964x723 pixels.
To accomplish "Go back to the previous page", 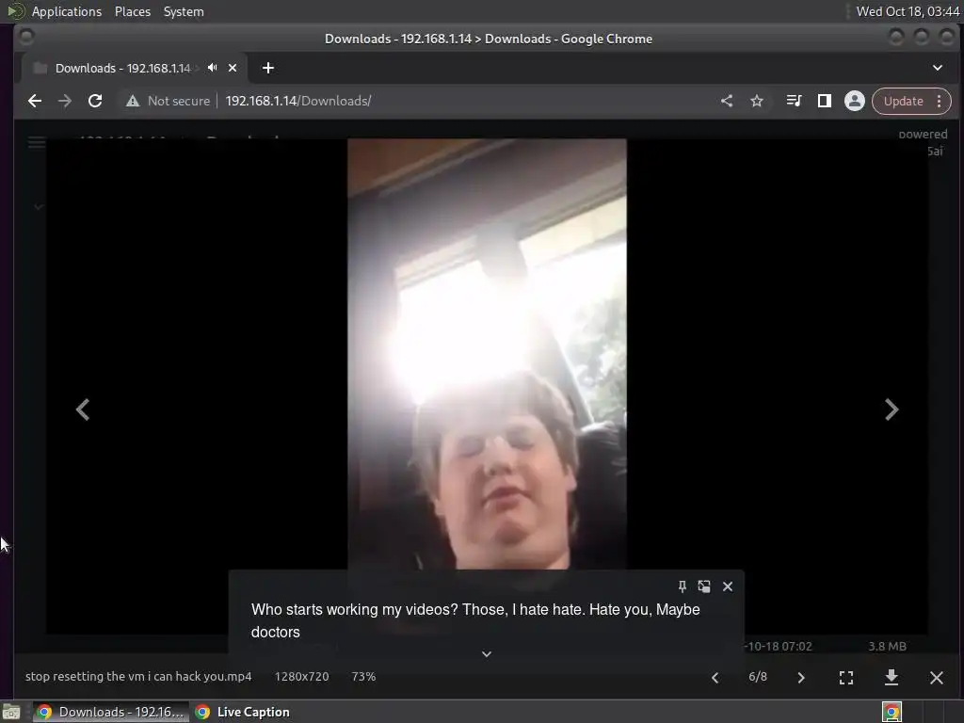I will pyautogui.click(x=35, y=101).
